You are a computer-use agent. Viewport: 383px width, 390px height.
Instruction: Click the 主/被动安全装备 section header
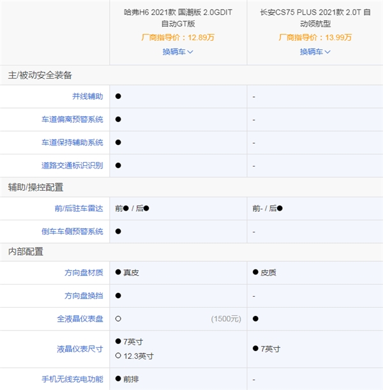pyautogui.click(x=40, y=75)
